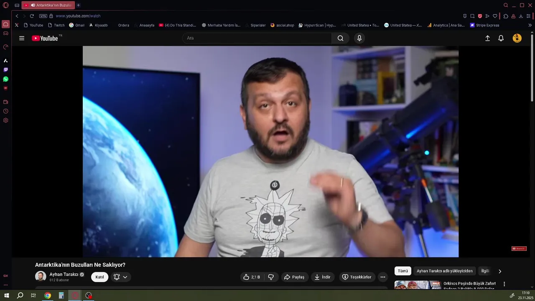Viewport: 535px width, 301px height.
Task: Open the Ayhan Tarakcı channel avatar
Action: point(41,276)
